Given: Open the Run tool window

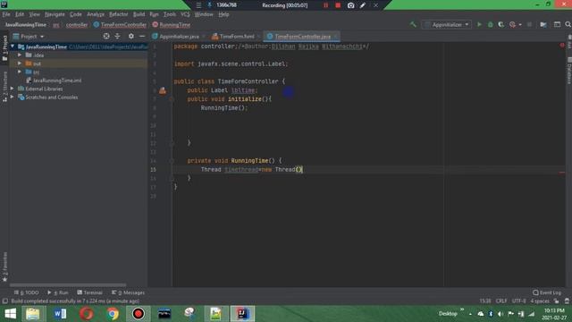Looking at the screenshot, I should [57, 292].
